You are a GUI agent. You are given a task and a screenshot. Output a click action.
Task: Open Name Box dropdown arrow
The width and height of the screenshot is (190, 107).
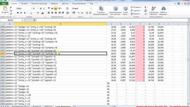pos(22,20)
